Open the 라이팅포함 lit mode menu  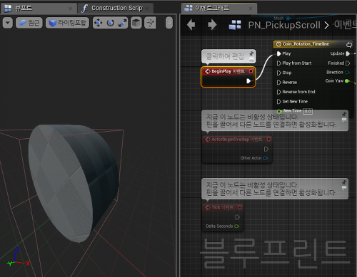(67, 23)
